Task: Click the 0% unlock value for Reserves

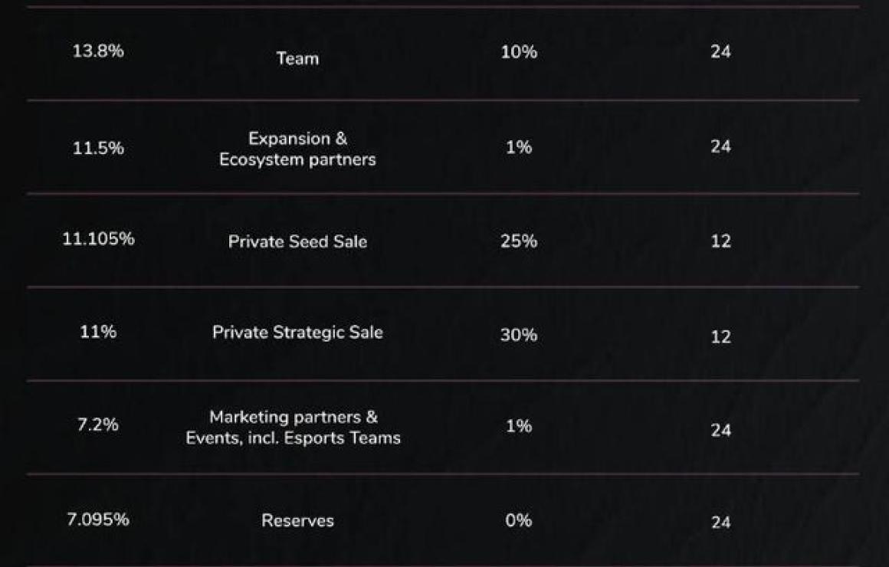Action: pyautogui.click(x=519, y=520)
